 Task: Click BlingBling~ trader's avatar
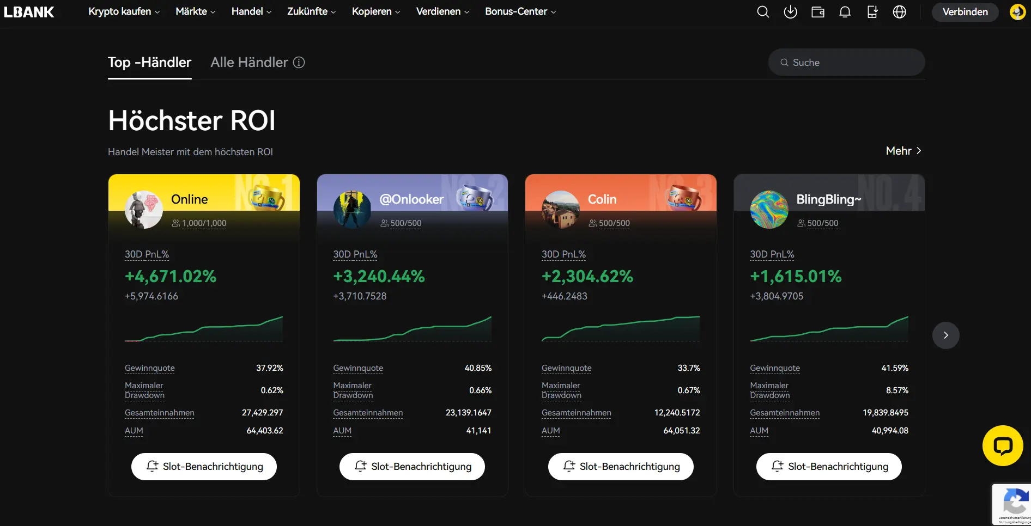[769, 210]
